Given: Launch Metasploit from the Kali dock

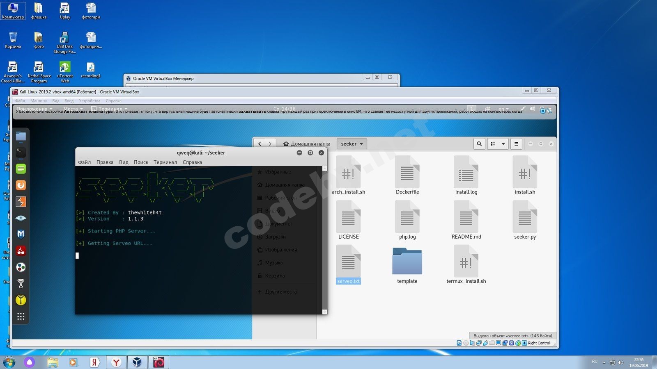Looking at the screenshot, I should (21, 235).
